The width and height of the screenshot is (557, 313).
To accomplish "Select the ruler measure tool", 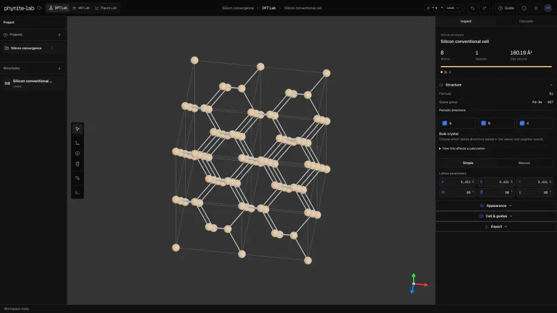I will (77, 178).
